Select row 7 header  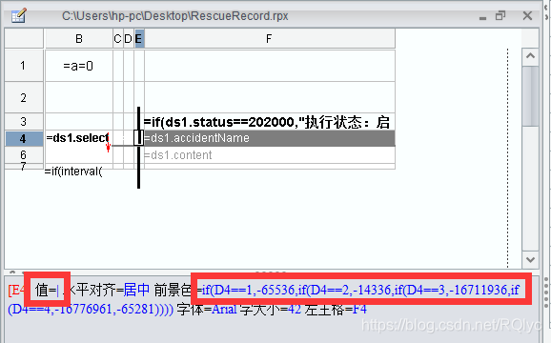tap(24, 166)
